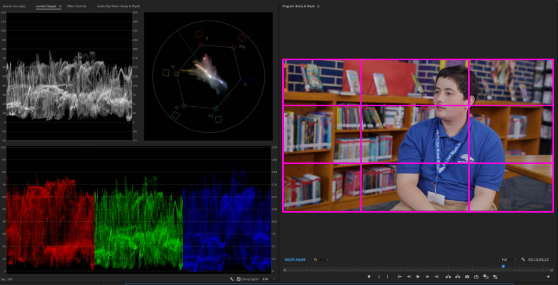
Task: Toggle the Clamp Signal checkbox
Action: [239, 279]
